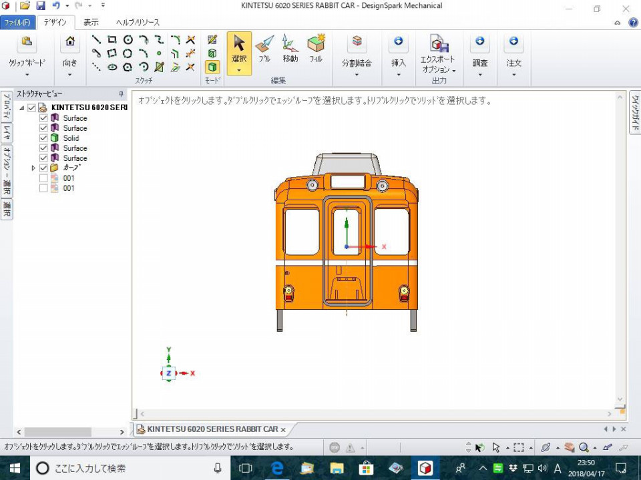
Task: Click the Clipboard paste icon
Action: pyautogui.click(x=27, y=41)
